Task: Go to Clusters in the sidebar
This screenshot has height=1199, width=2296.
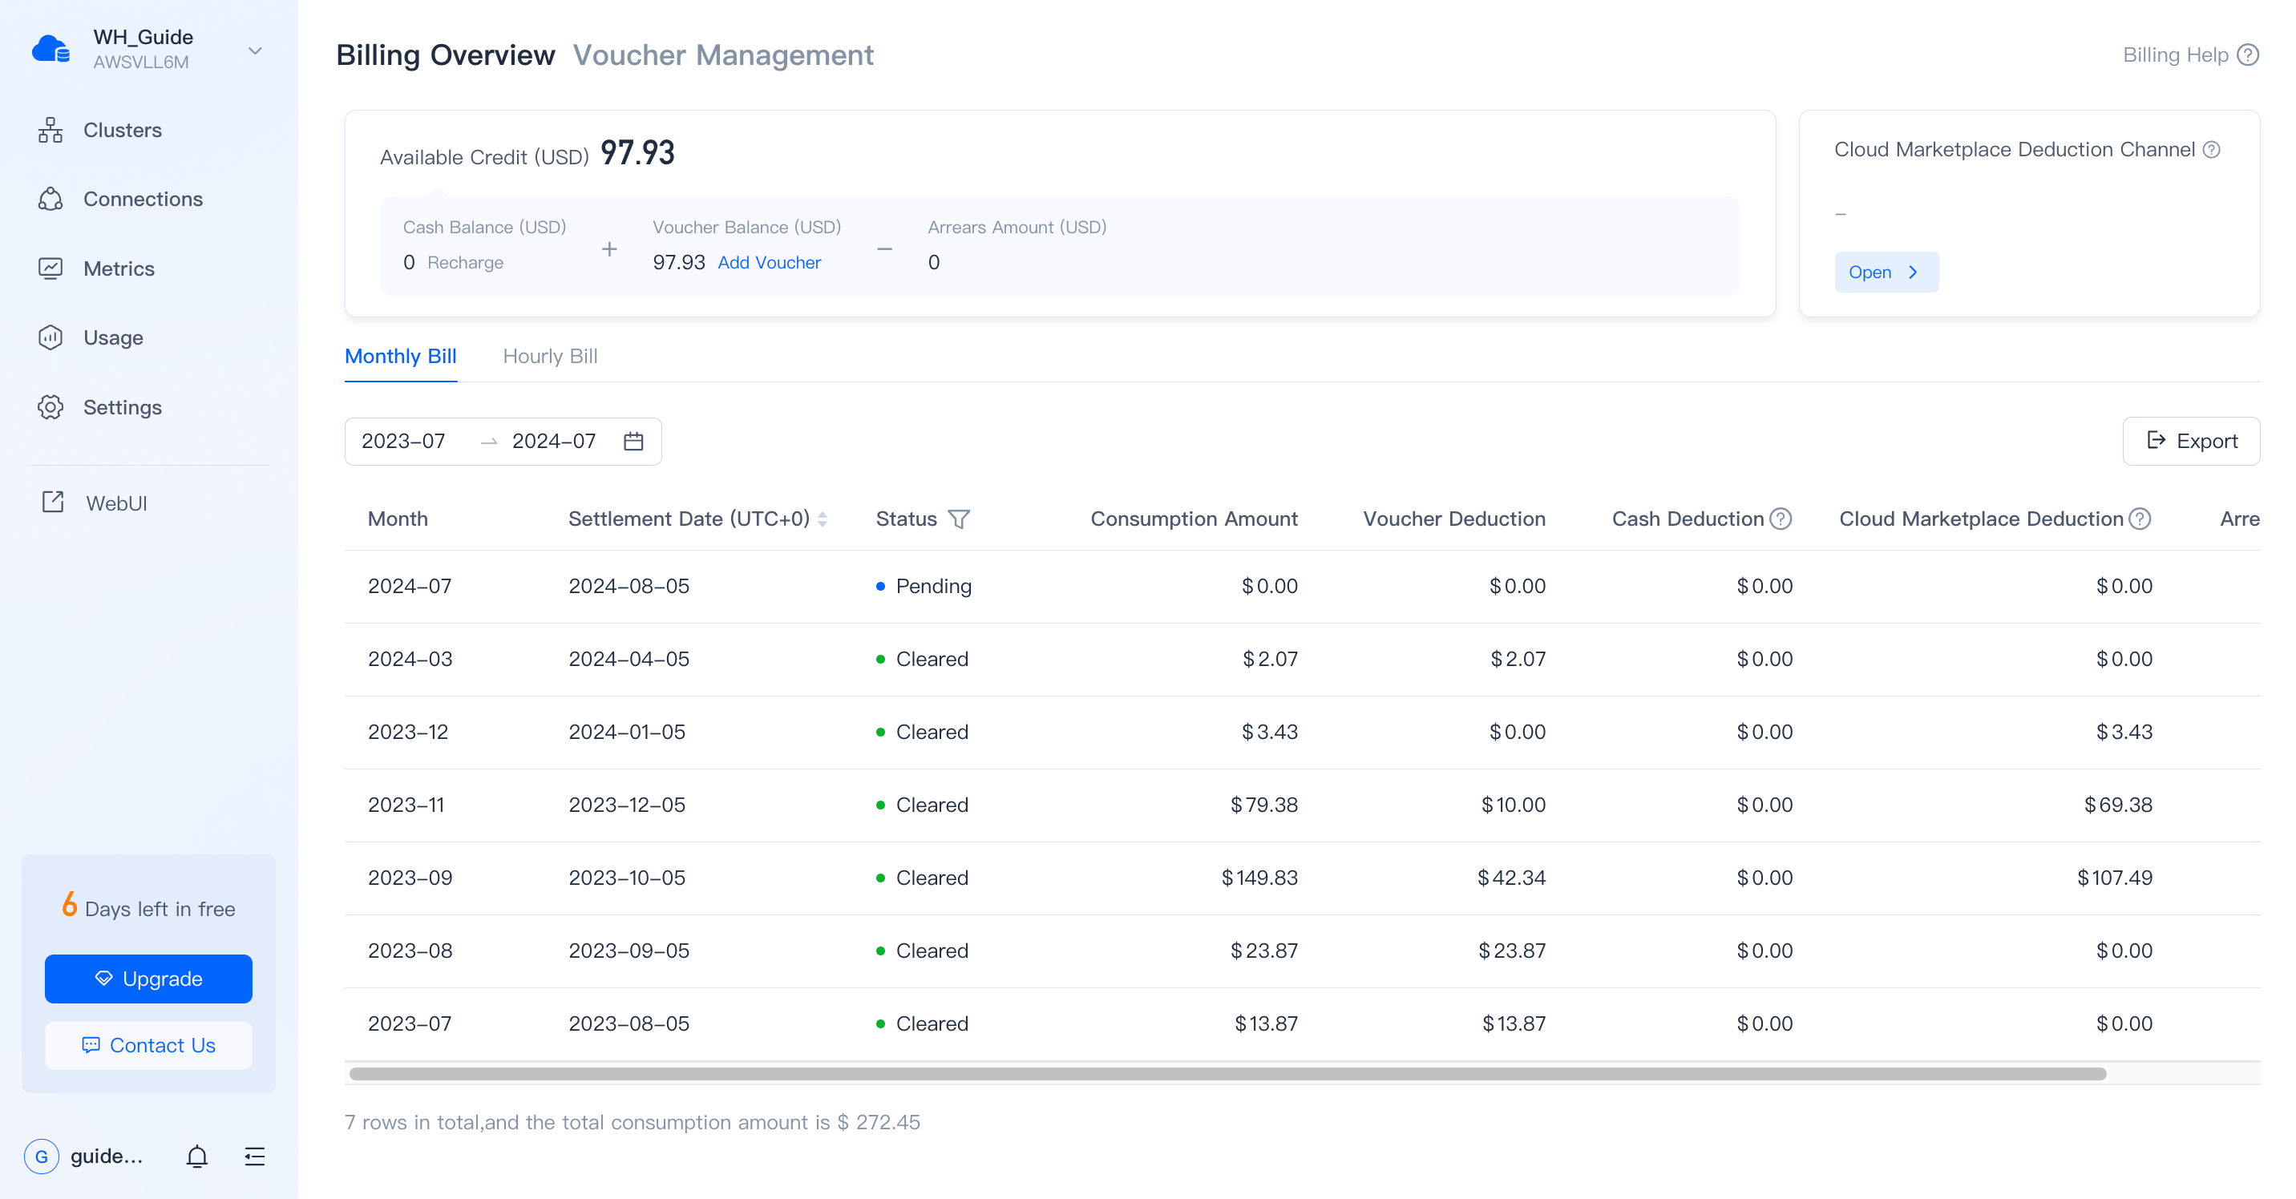Action: click(x=122, y=130)
